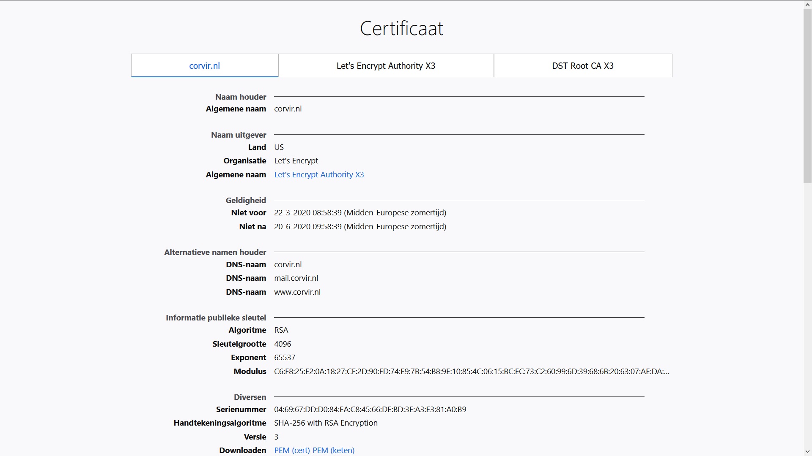This screenshot has width=812, height=456.
Task: Click the Exponent value 65537
Action: pos(285,358)
